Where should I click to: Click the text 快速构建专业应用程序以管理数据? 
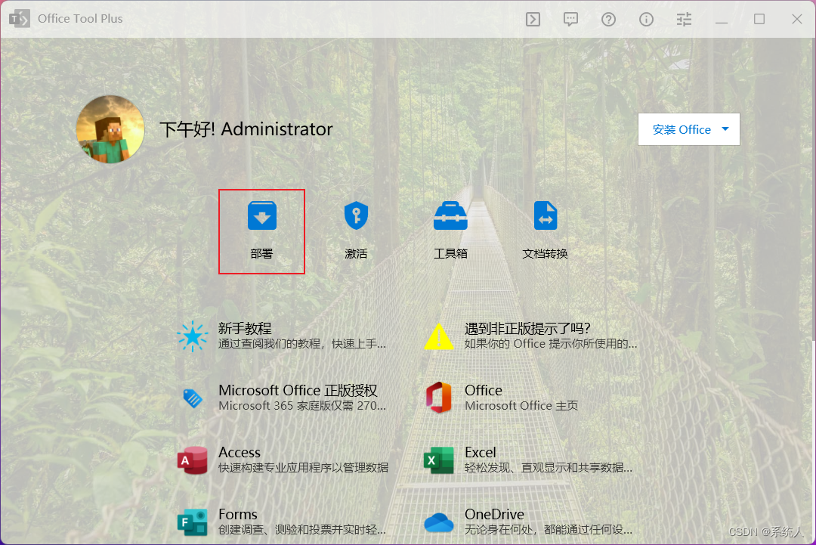coord(304,468)
